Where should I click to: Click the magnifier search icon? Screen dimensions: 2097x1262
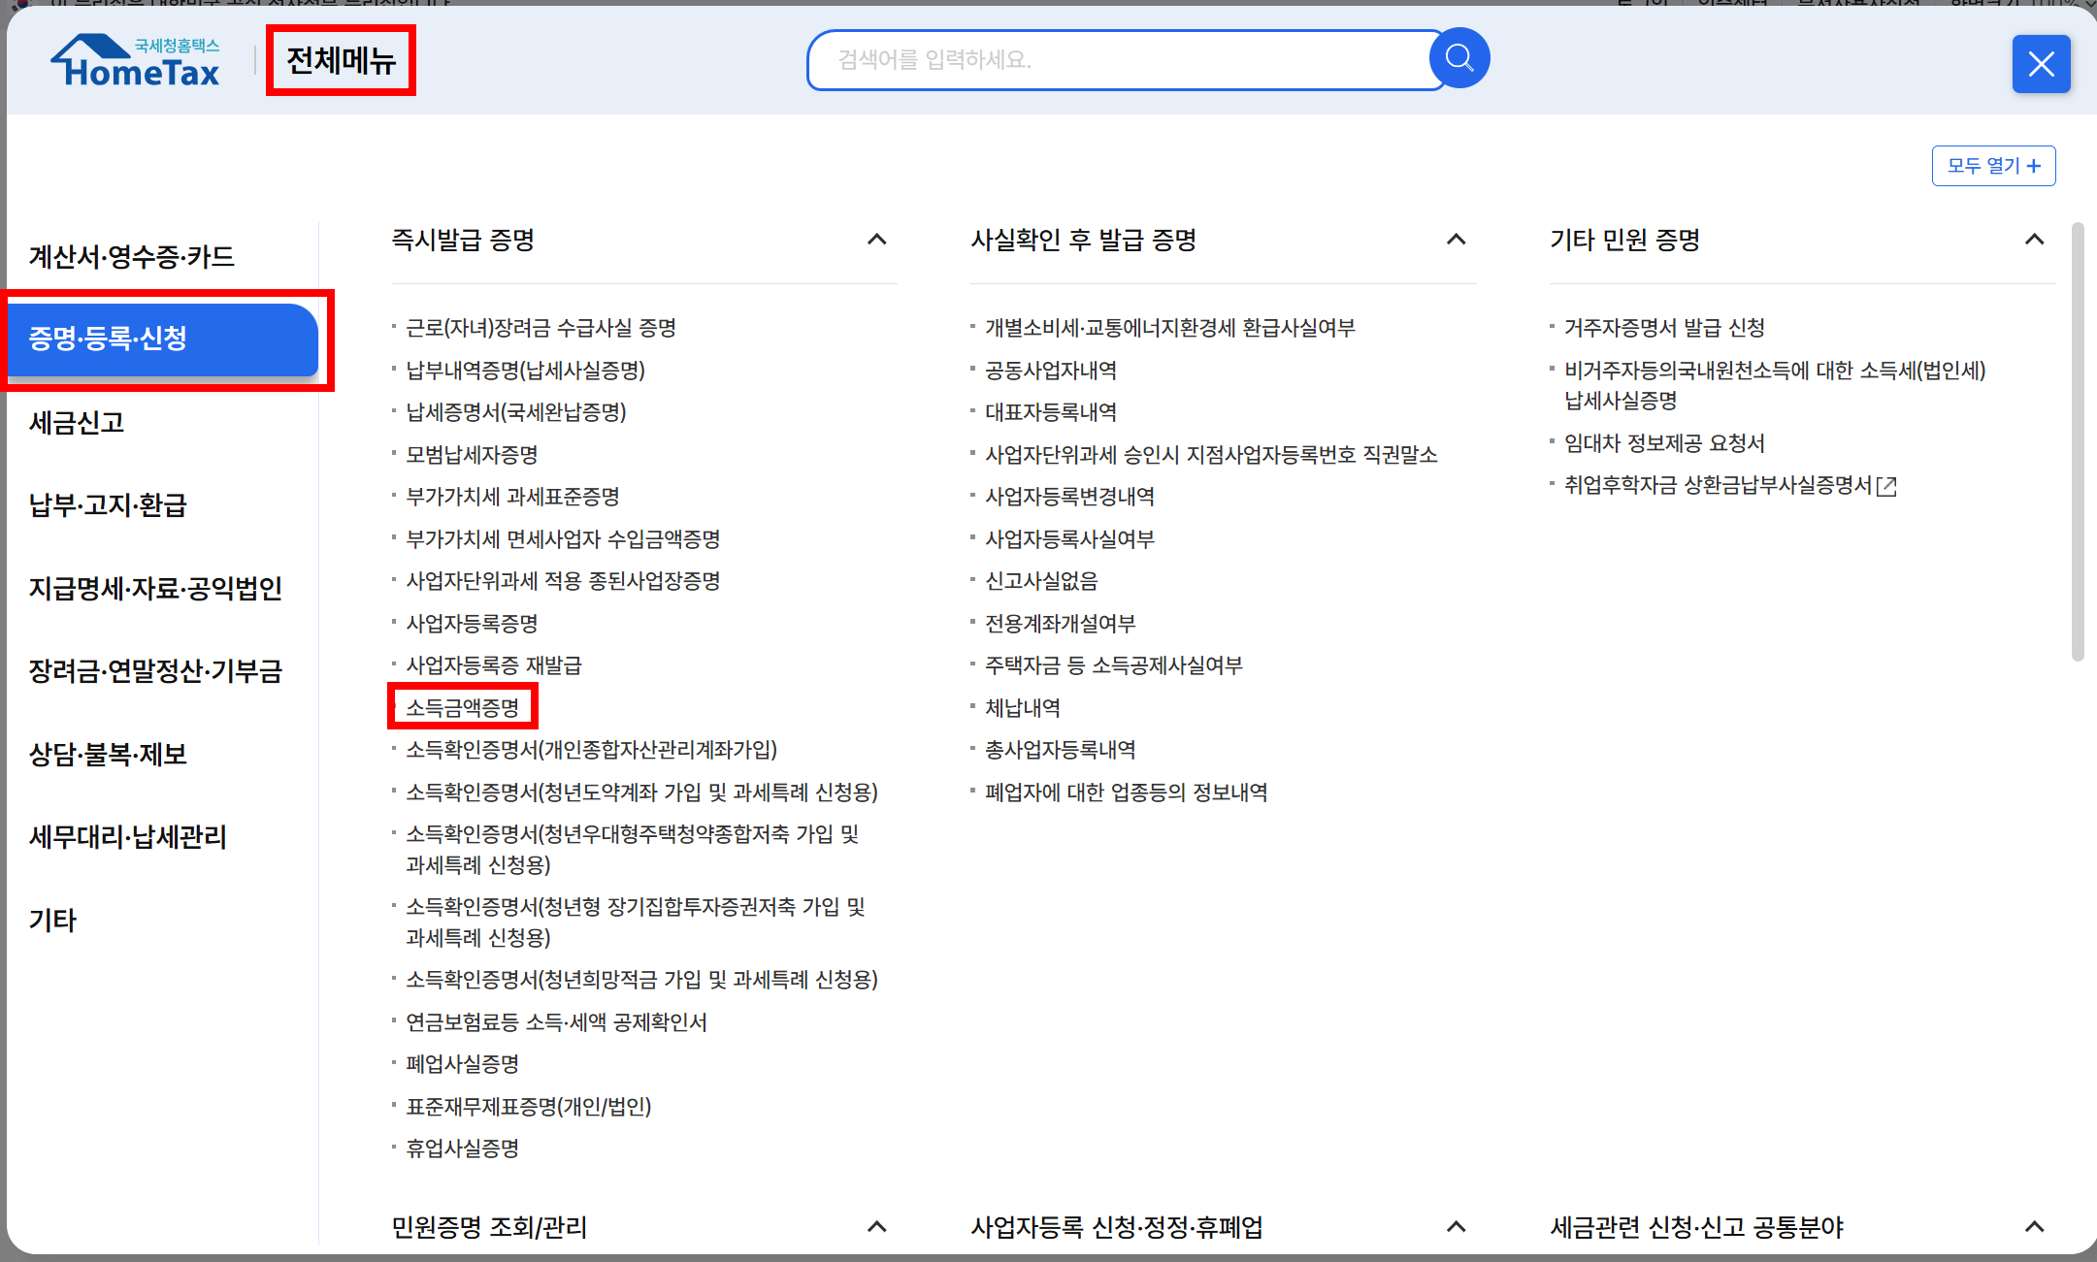point(1458,58)
